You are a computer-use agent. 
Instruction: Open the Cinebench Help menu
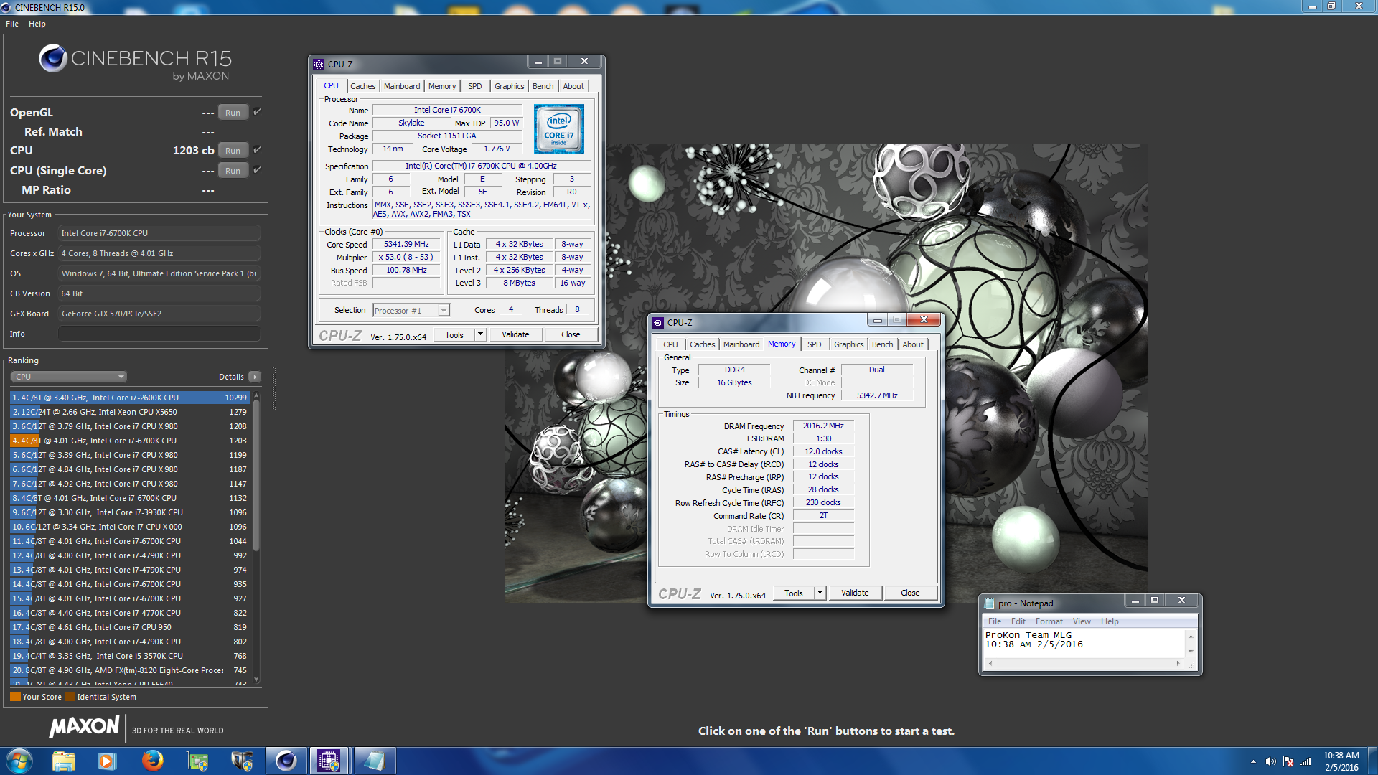click(37, 24)
